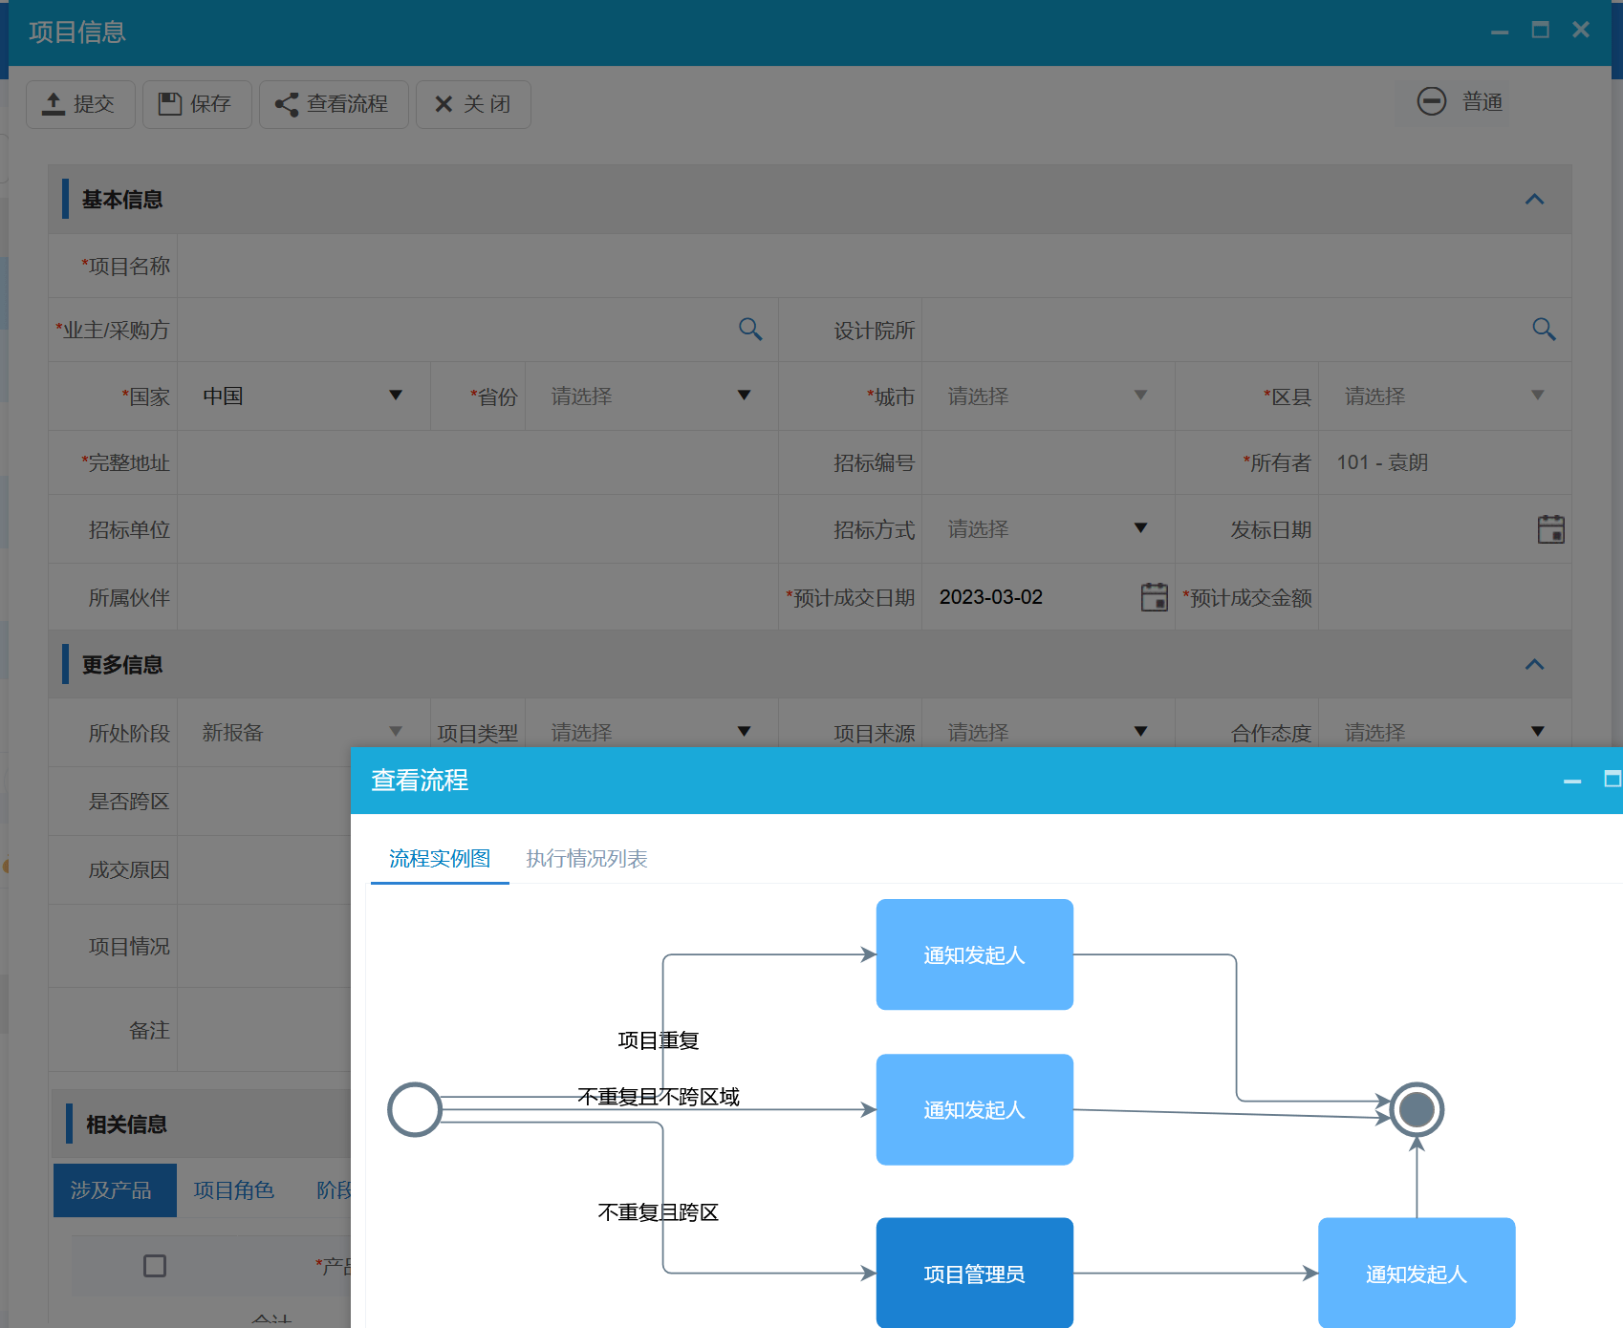1623x1328 pixels.
Task: Select the 项目角色 tab
Action: (233, 1190)
